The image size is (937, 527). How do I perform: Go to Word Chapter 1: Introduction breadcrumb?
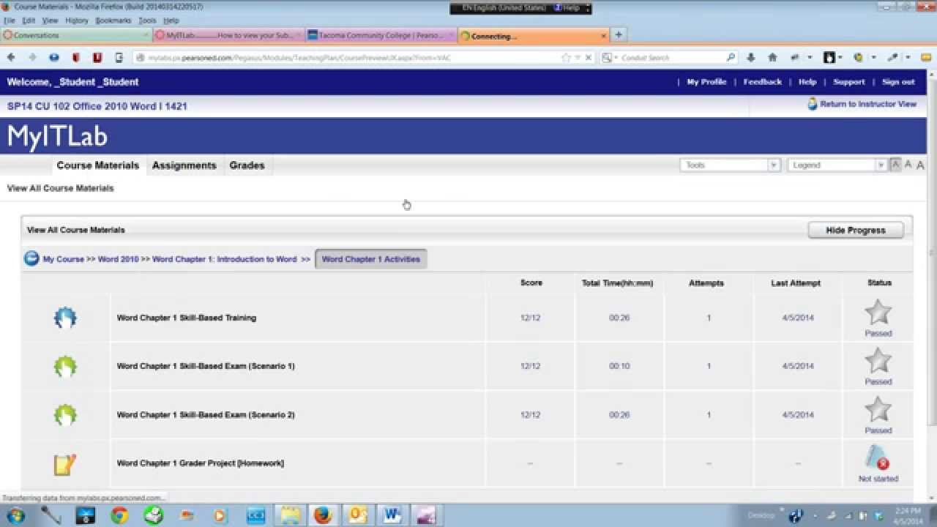point(225,259)
